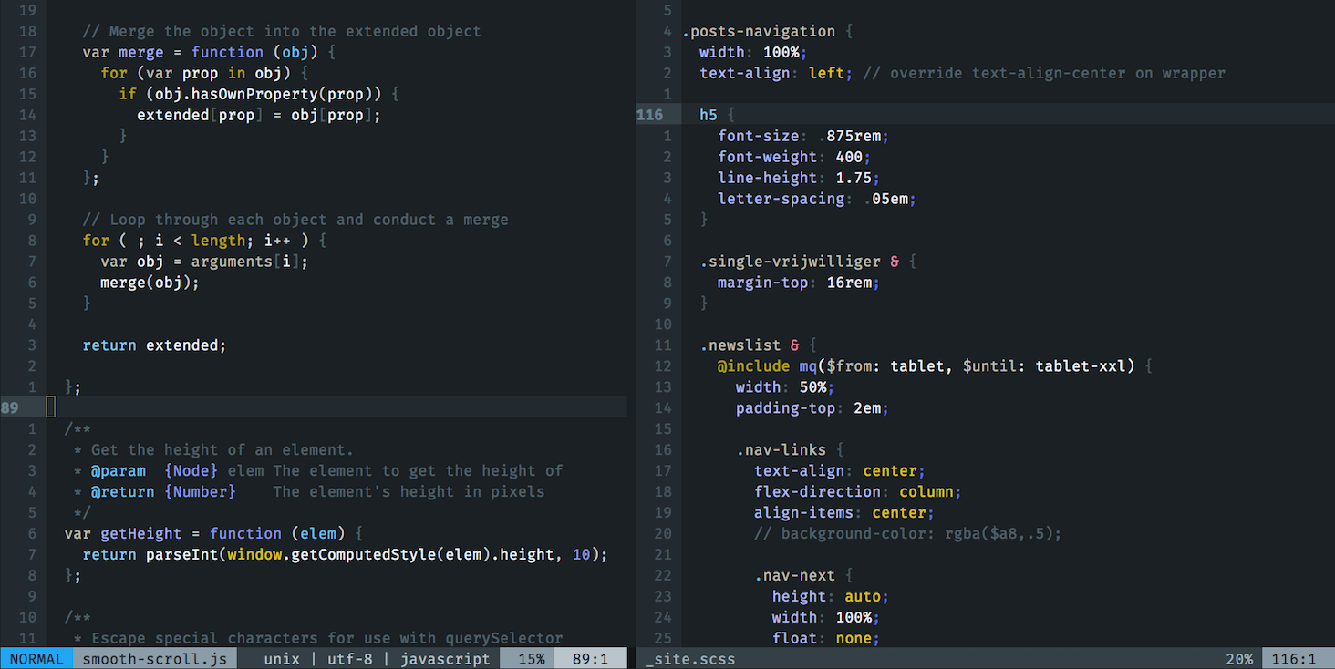Click the '.nav-next {' selector line
Viewport: 1335px width, 669px height.
[804, 575]
